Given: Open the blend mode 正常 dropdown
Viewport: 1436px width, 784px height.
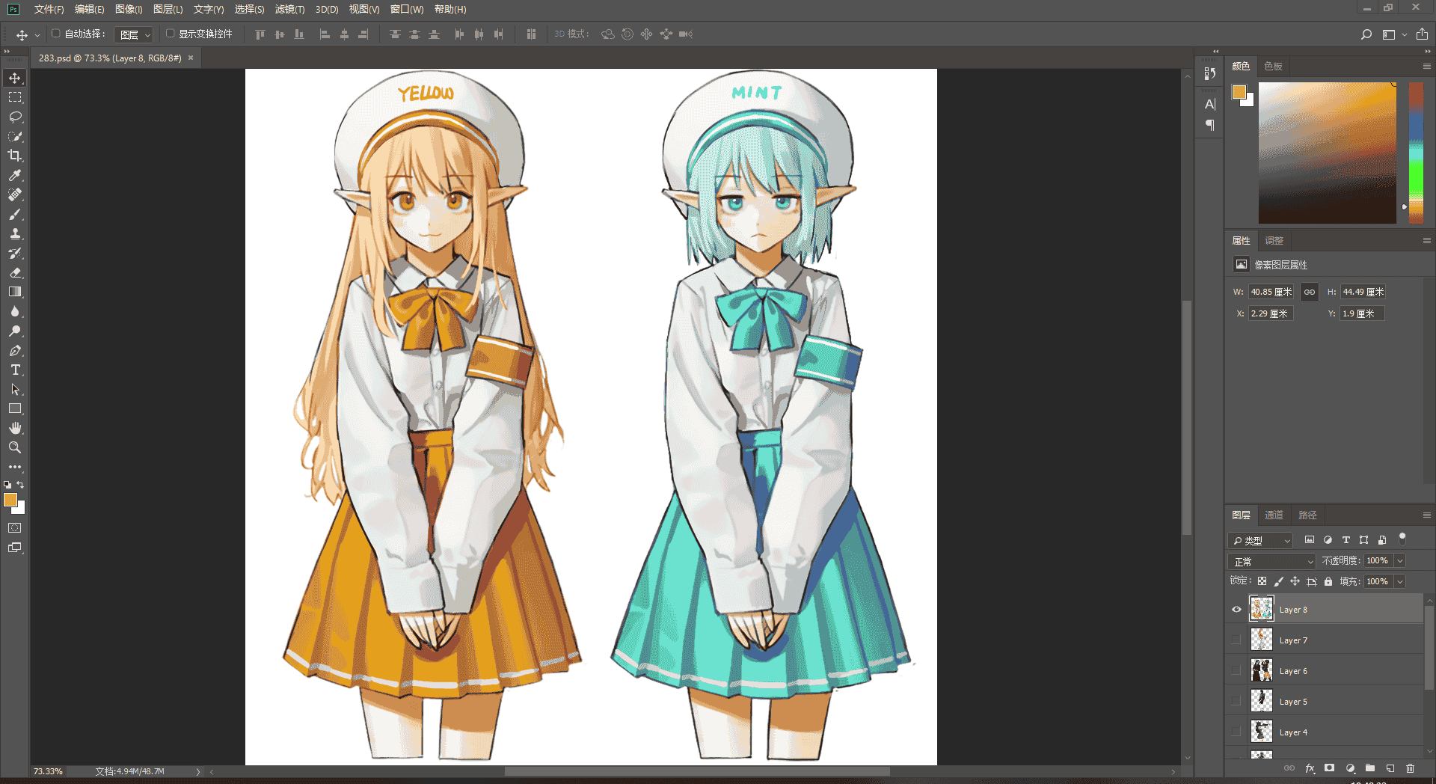Looking at the screenshot, I should pos(1271,561).
